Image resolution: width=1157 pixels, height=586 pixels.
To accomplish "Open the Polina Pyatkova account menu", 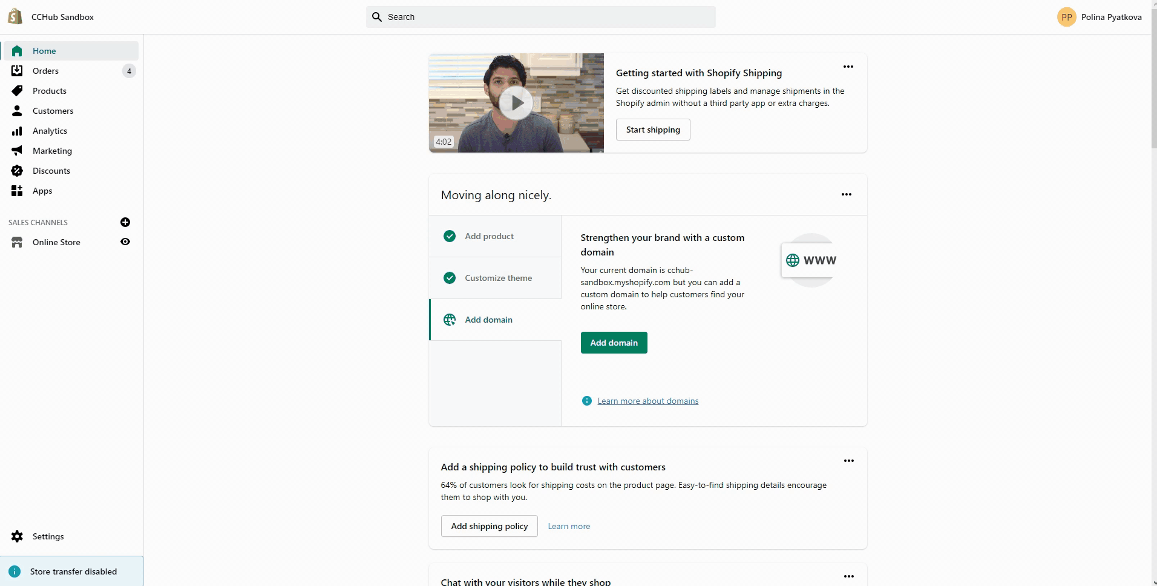I will pos(1100,16).
